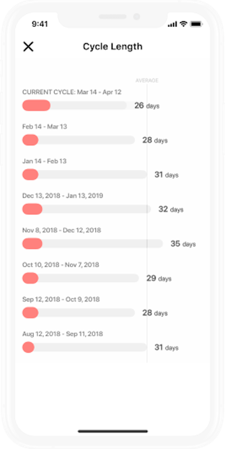This screenshot has width=225, height=449.
Task: Select the current cycle red period bar
Action: (36, 105)
